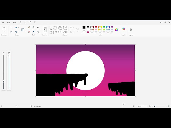The height and width of the screenshot is (128, 171).
Task: Choose the red palette color
Action: coord(96,27)
